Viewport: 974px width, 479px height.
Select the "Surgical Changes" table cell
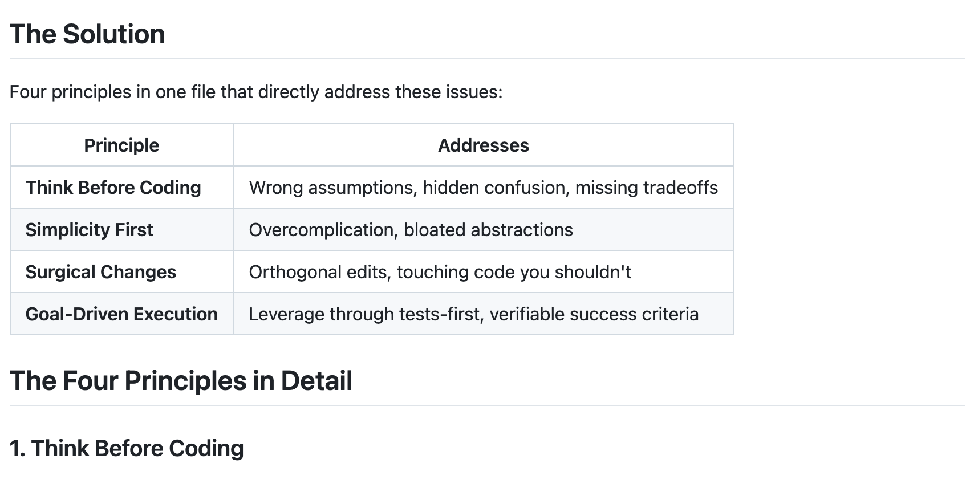[x=122, y=272]
